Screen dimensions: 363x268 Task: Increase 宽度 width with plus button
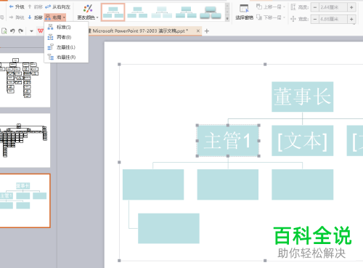coord(351,19)
